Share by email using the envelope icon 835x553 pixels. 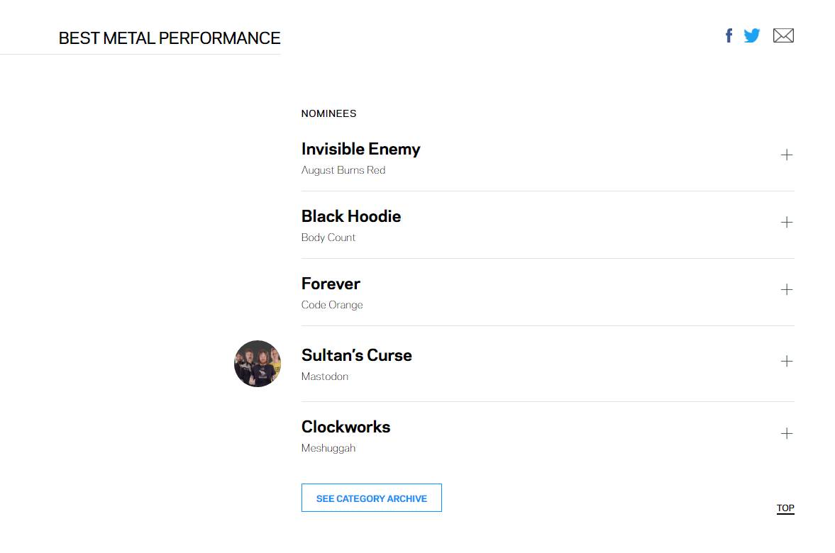point(783,35)
